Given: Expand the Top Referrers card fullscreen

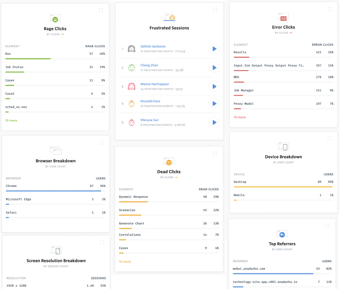Looking at the screenshot, I should 328,226.
